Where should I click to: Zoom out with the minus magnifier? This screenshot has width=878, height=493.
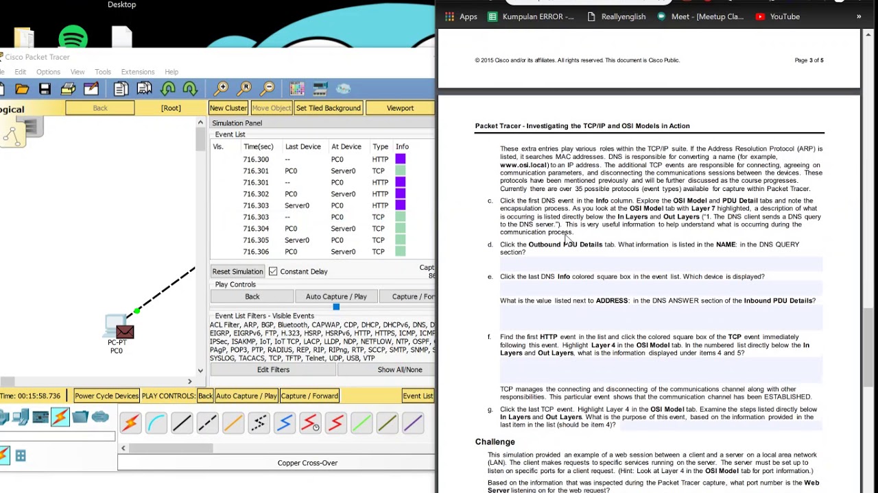(268, 89)
